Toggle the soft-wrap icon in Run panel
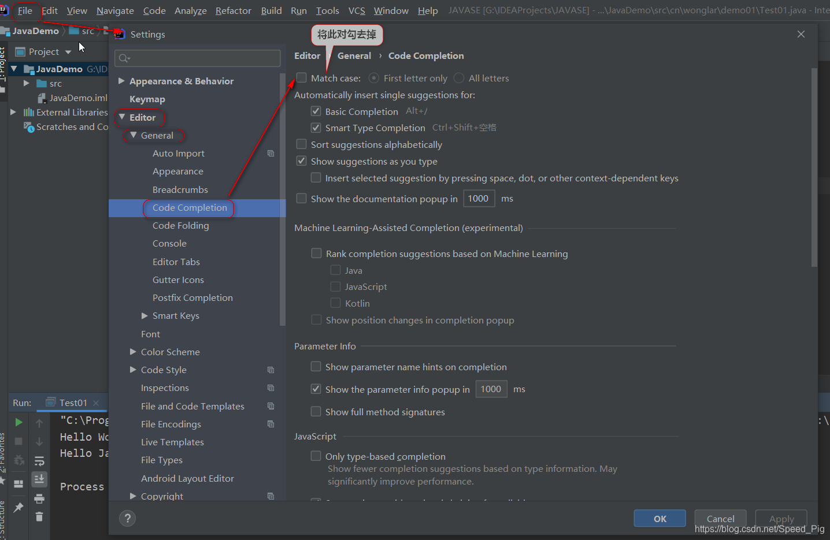The image size is (830, 540). click(x=39, y=461)
